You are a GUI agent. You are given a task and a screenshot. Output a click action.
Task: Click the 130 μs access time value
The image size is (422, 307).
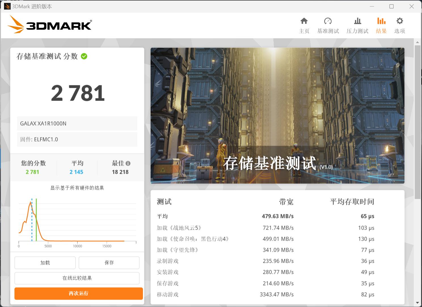366,239
